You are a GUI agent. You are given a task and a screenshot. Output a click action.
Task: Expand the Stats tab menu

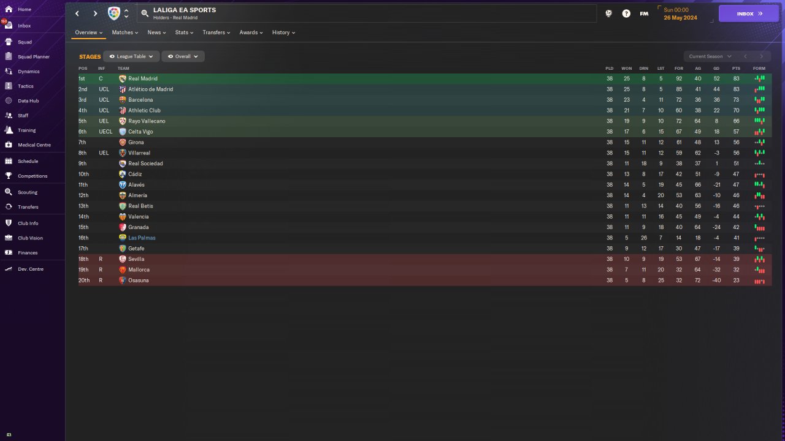184,32
